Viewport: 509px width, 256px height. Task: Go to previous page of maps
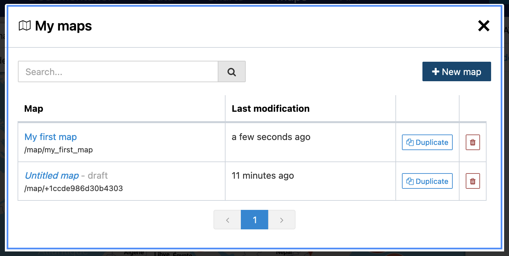(x=227, y=220)
